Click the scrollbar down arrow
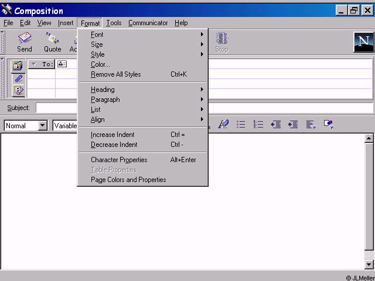 (x=369, y=264)
